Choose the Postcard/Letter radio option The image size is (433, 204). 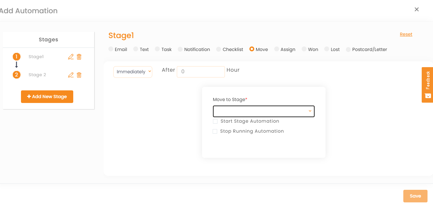coord(348,49)
